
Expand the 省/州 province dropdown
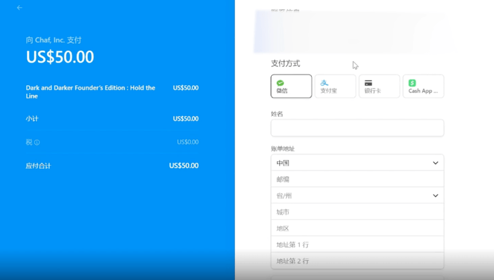tap(357, 196)
